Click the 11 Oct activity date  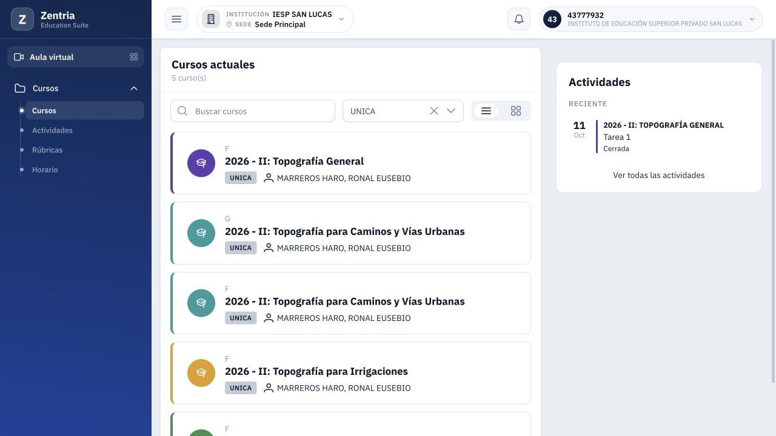(x=580, y=129)
